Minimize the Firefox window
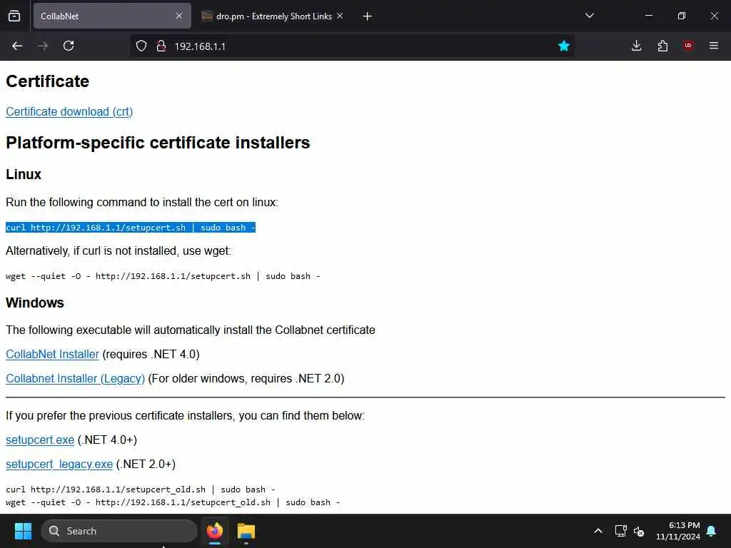The height and width of the screenshot is (548, 731). click(x=649, y=16)
